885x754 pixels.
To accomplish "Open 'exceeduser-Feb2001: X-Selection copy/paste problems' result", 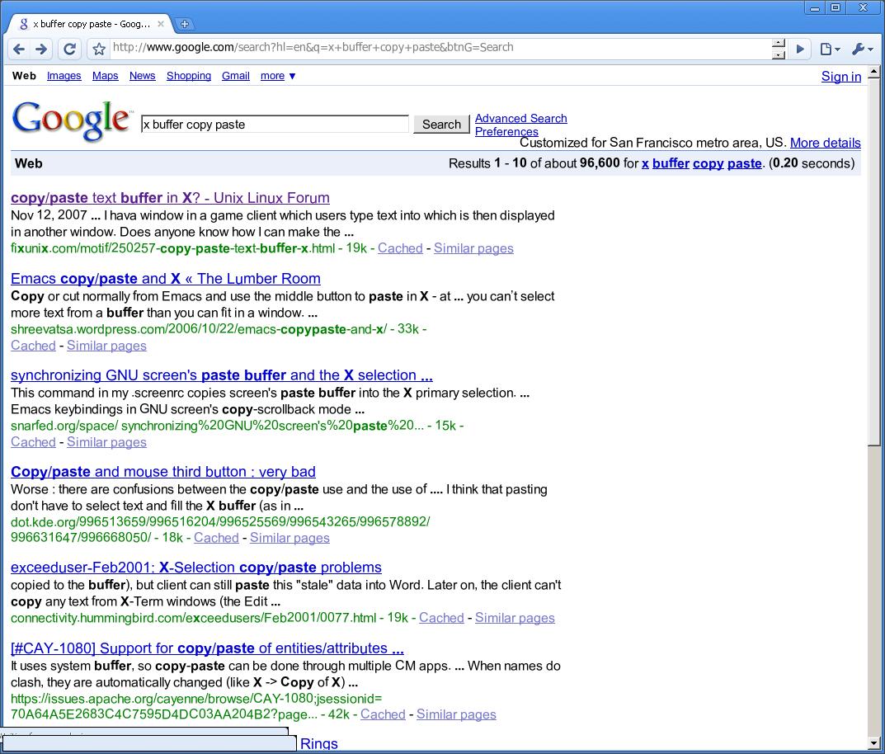I will [x=195, y=568].
